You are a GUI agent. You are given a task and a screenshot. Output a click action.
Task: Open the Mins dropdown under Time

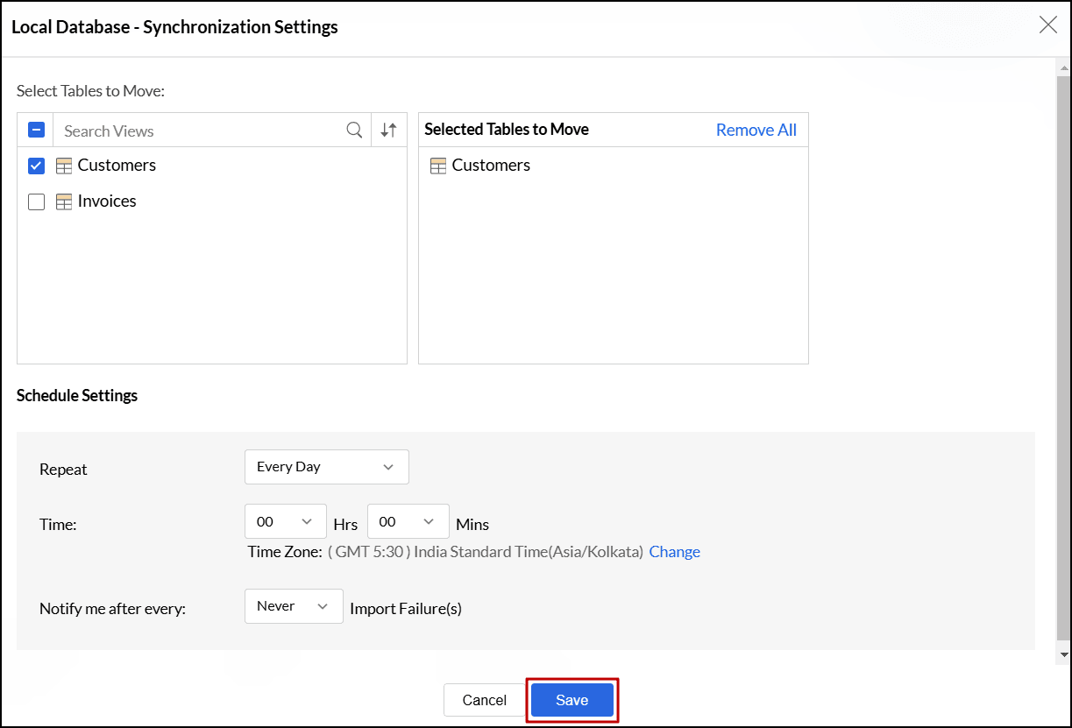(x=408, y=521)
